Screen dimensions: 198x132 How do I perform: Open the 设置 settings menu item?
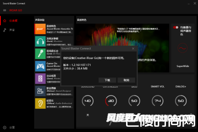(12, 127)
